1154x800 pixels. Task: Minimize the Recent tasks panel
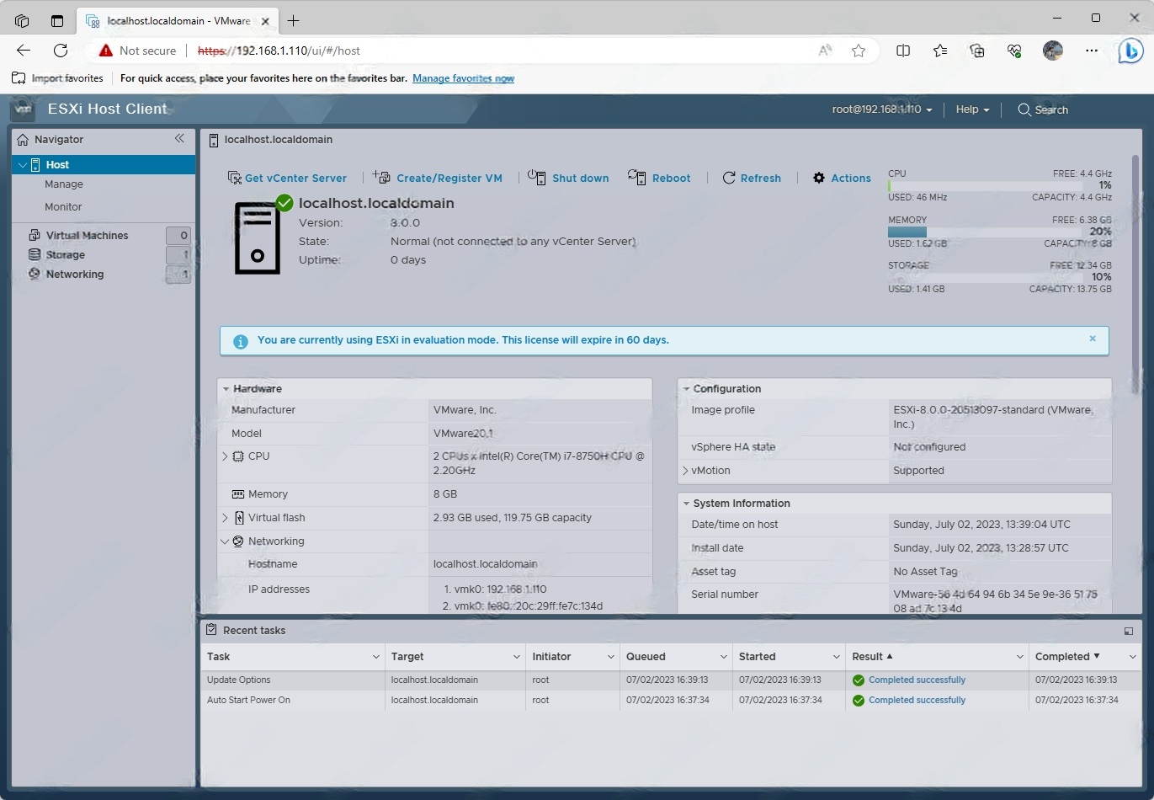click(x=1129, y=631)
